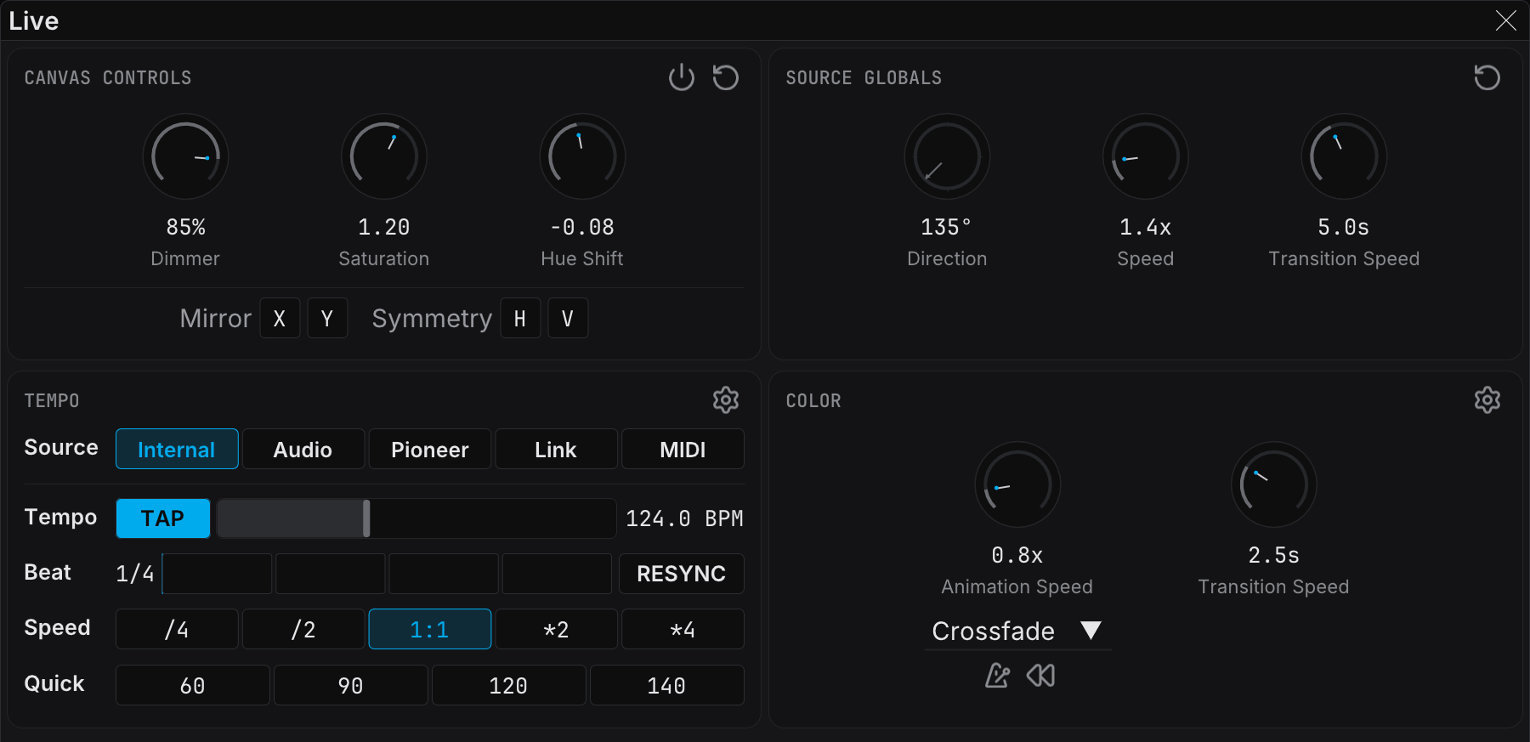Close the Live panel with the X
Viewport: 1530px width, 742px height.
click(1506, 20)
